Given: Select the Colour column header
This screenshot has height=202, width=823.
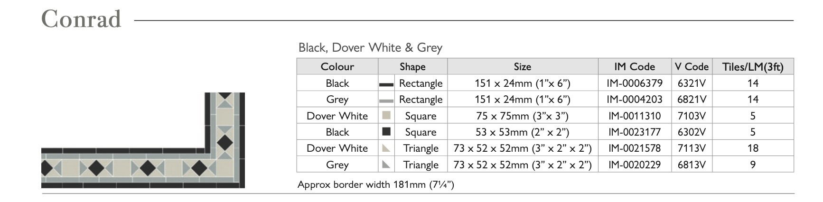Looking at the screenshot, I should 337,67.
